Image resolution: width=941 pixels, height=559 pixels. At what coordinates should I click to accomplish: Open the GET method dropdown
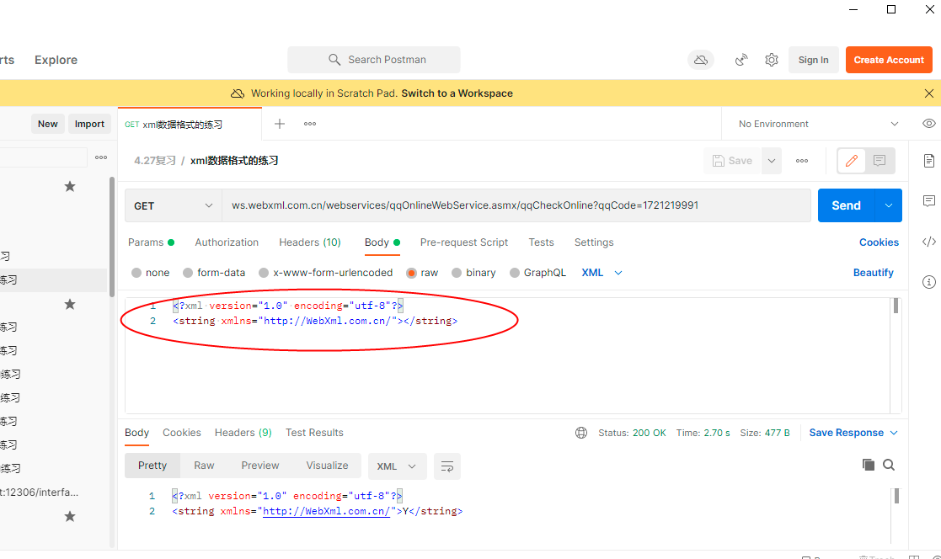pyautogui.click(x=174, y=205)
